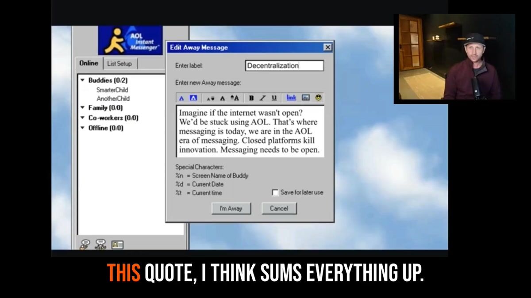Enable Save for later use checkbox

pos(275,193)
